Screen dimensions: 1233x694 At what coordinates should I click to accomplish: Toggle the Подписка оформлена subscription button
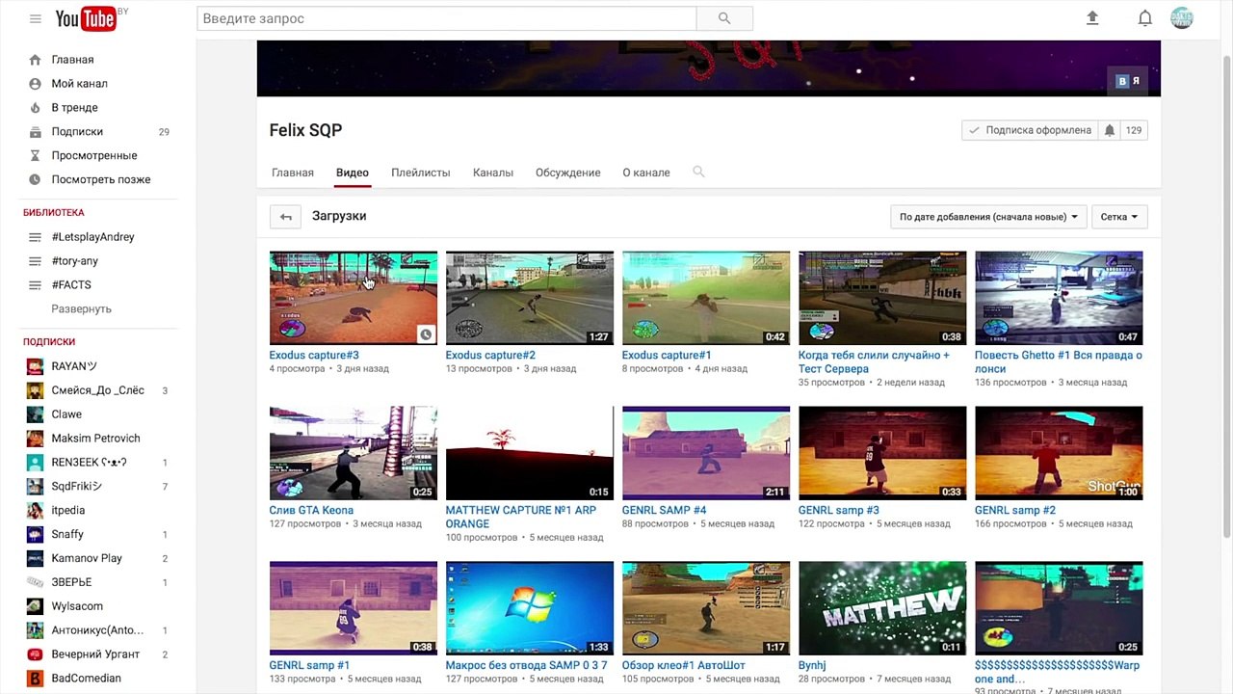1030,130
